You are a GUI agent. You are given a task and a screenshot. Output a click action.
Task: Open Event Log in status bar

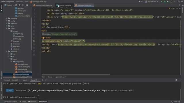(176, 102)
